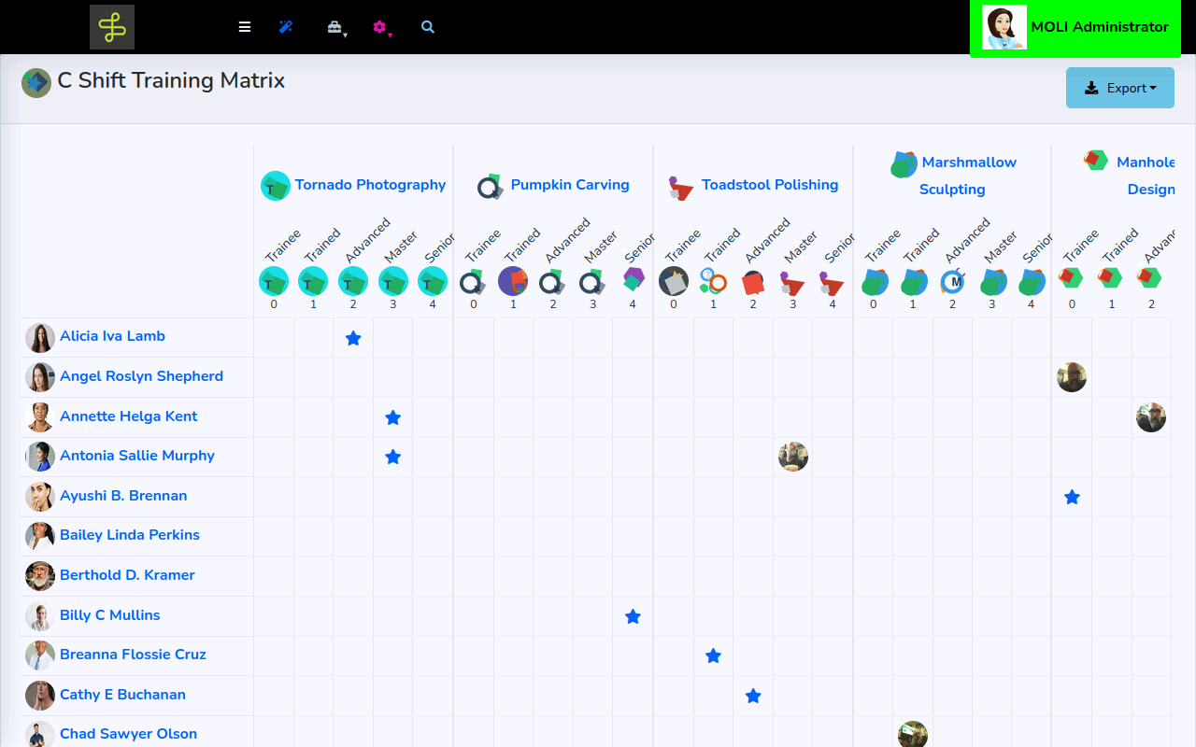Click Antonia Sallie Murphy's Toadstool Master photo

click(x=792, y=457)
